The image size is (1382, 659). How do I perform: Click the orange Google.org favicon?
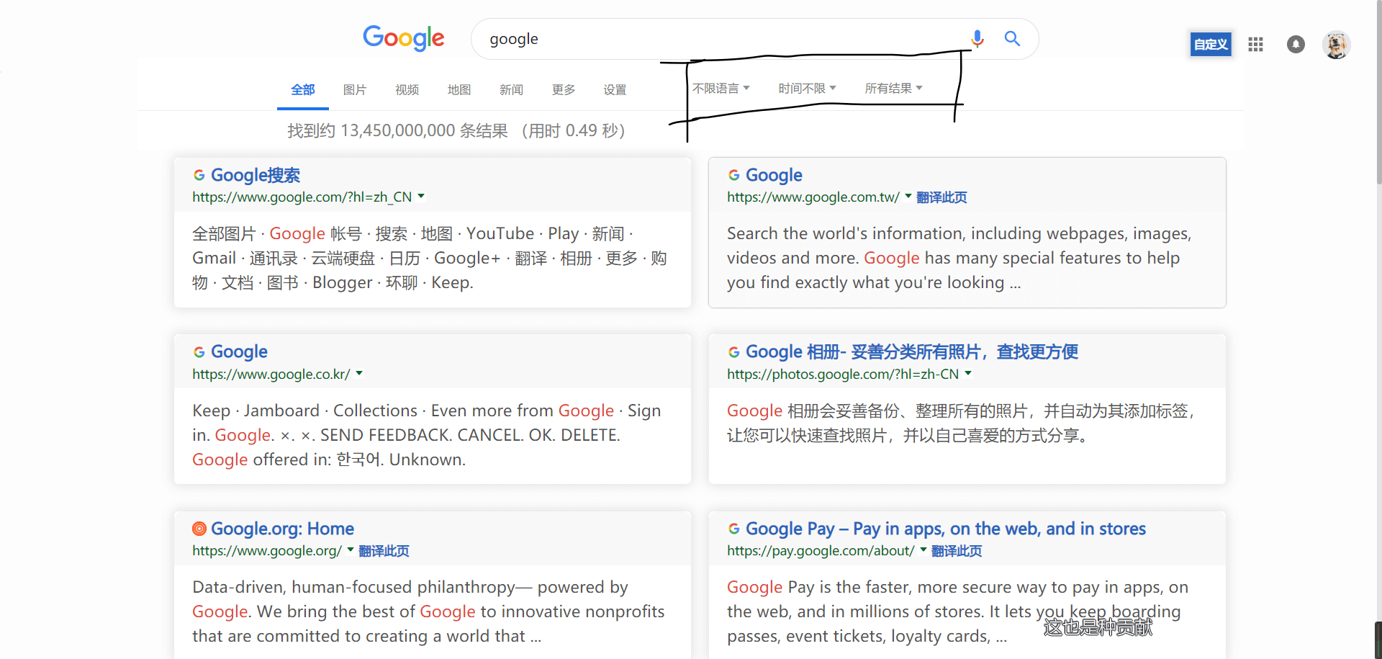click(x=199, y=529)
